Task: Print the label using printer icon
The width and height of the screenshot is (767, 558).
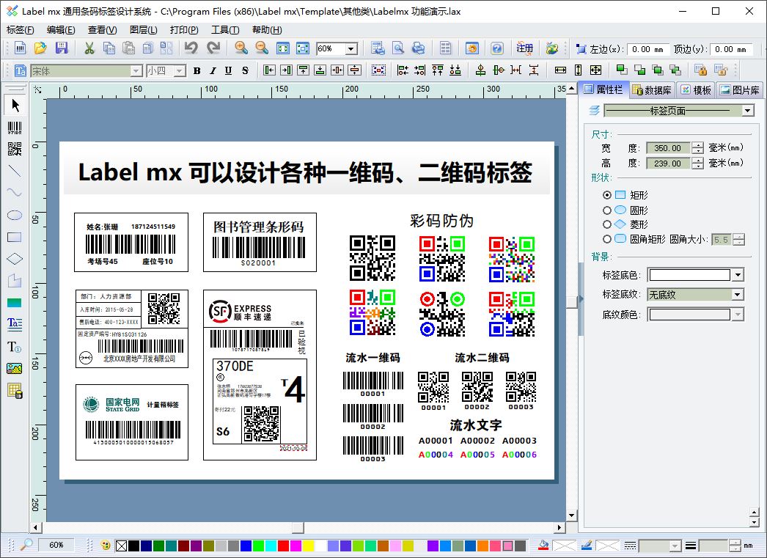Action: click(x=418, y=48)
